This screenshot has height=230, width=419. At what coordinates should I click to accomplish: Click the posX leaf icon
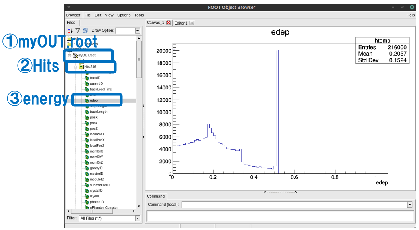click(87, 118)
